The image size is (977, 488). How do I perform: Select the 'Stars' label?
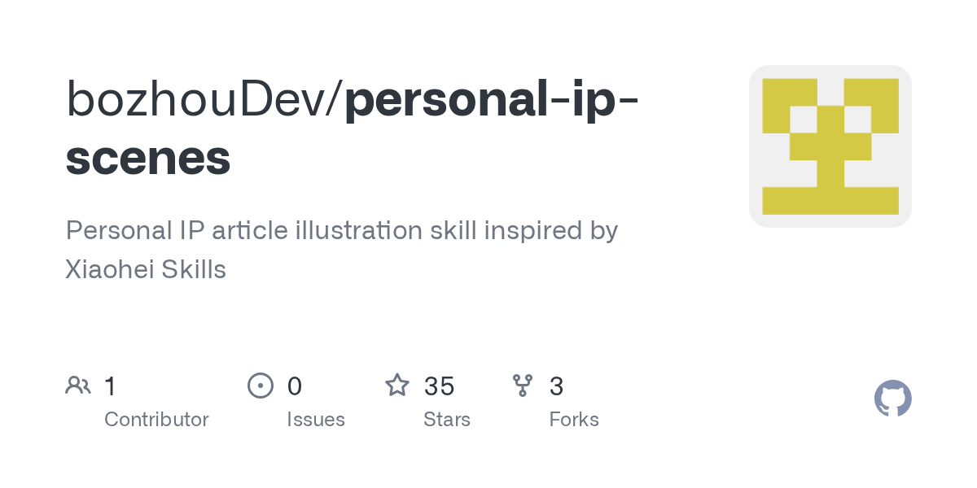coord(447,420)
